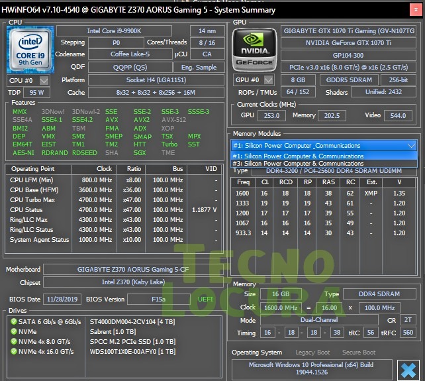Click the 1.1877 V VID value
The height and width of the screenshot is (381, 425).
(x=205, y=210)
